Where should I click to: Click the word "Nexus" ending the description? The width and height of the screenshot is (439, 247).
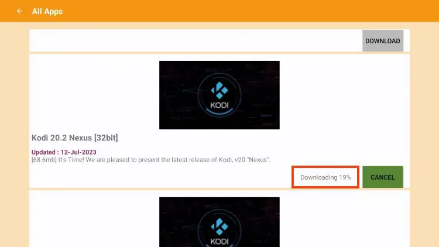click(x=258, y=160)
